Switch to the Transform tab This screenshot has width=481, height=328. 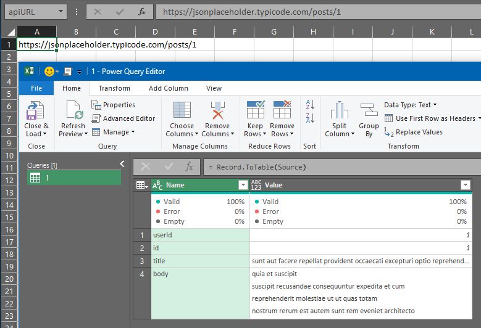[114, 88]
